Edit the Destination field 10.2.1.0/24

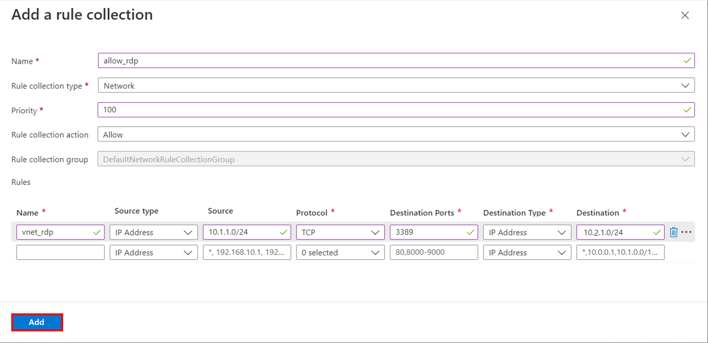coord(620,232)
